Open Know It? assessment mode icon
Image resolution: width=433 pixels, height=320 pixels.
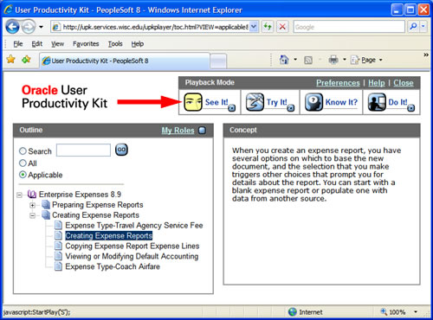pos(313,102)
